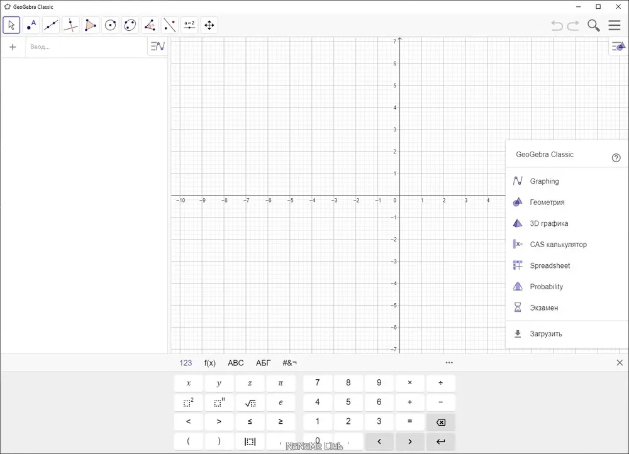Switch keyboard to f(x) tab
Image resolution: width=629 pixels, height=454 pixels.
tap(210, 363)
